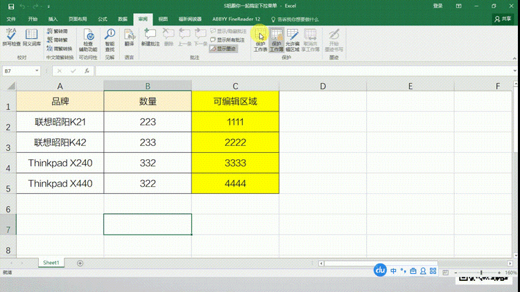Click the zoom in plus button
The height and width of the screenshot is (292, 520).
click(x=499, y=273)
